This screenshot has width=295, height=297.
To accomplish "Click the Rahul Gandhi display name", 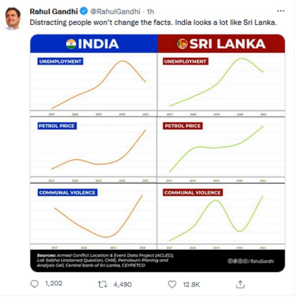I will [x=54, y=11].
